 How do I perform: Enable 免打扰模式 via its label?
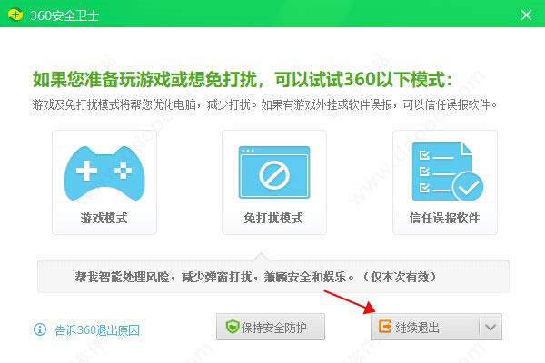click(x=273, y=219)
